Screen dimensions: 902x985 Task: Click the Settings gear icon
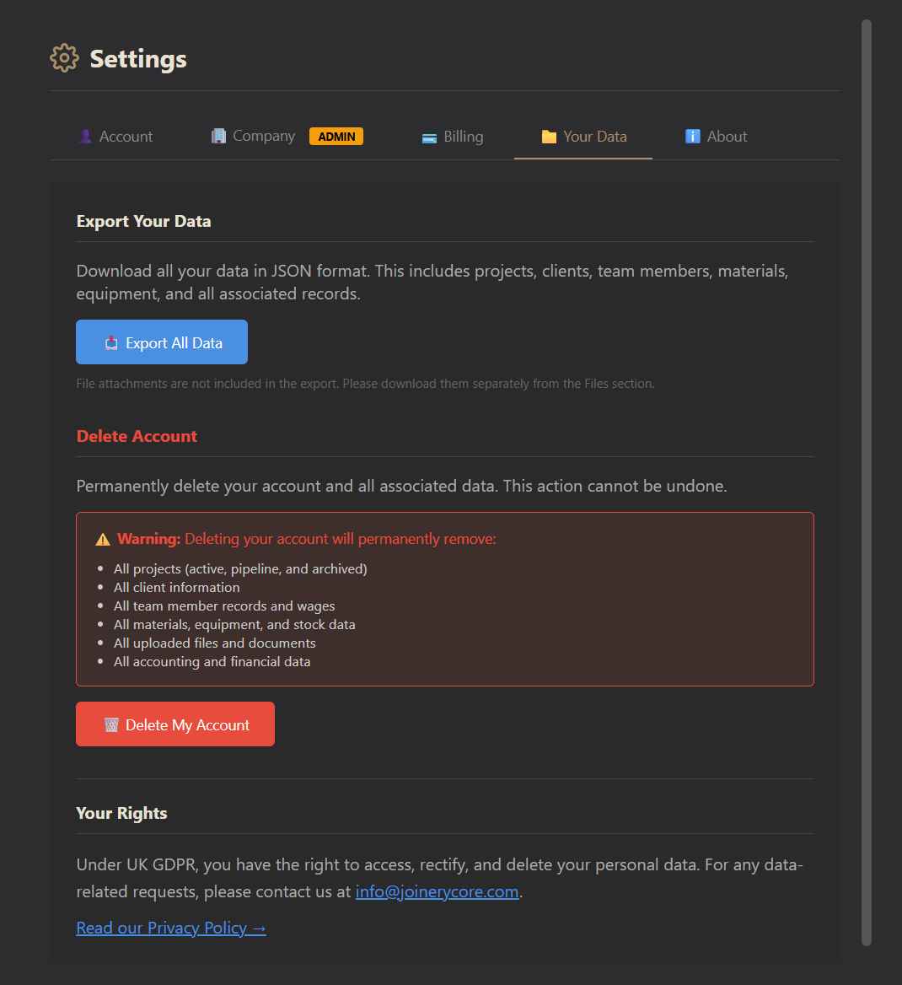click(64, 58)
